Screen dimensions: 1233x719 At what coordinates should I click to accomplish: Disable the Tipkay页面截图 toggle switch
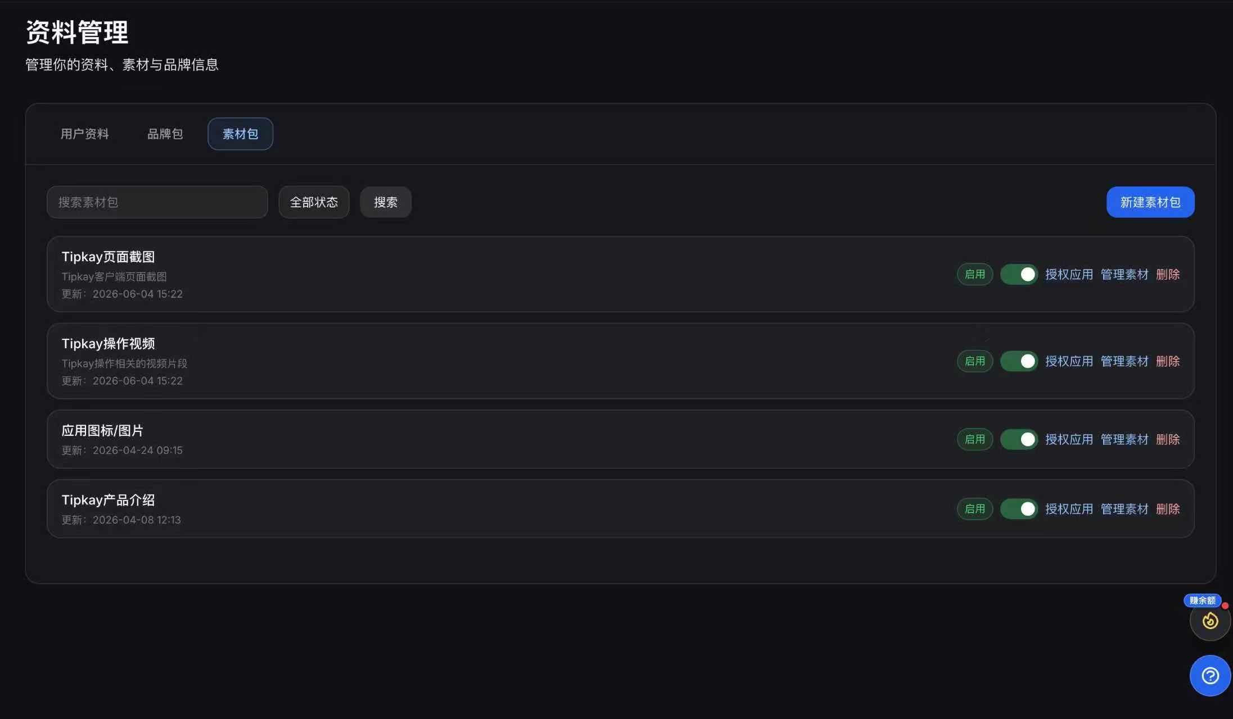[1019, 274]
